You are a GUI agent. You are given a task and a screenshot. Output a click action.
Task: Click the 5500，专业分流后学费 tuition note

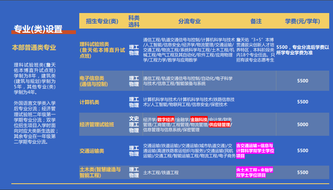pyautogui.click(x=302, y=50)
